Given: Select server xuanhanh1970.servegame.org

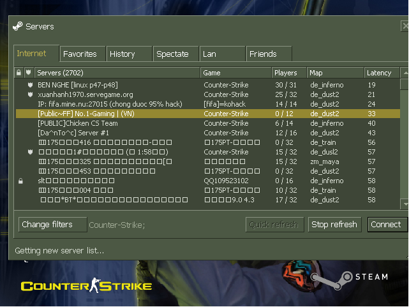Looking at the screenshot, I should 208,94.
